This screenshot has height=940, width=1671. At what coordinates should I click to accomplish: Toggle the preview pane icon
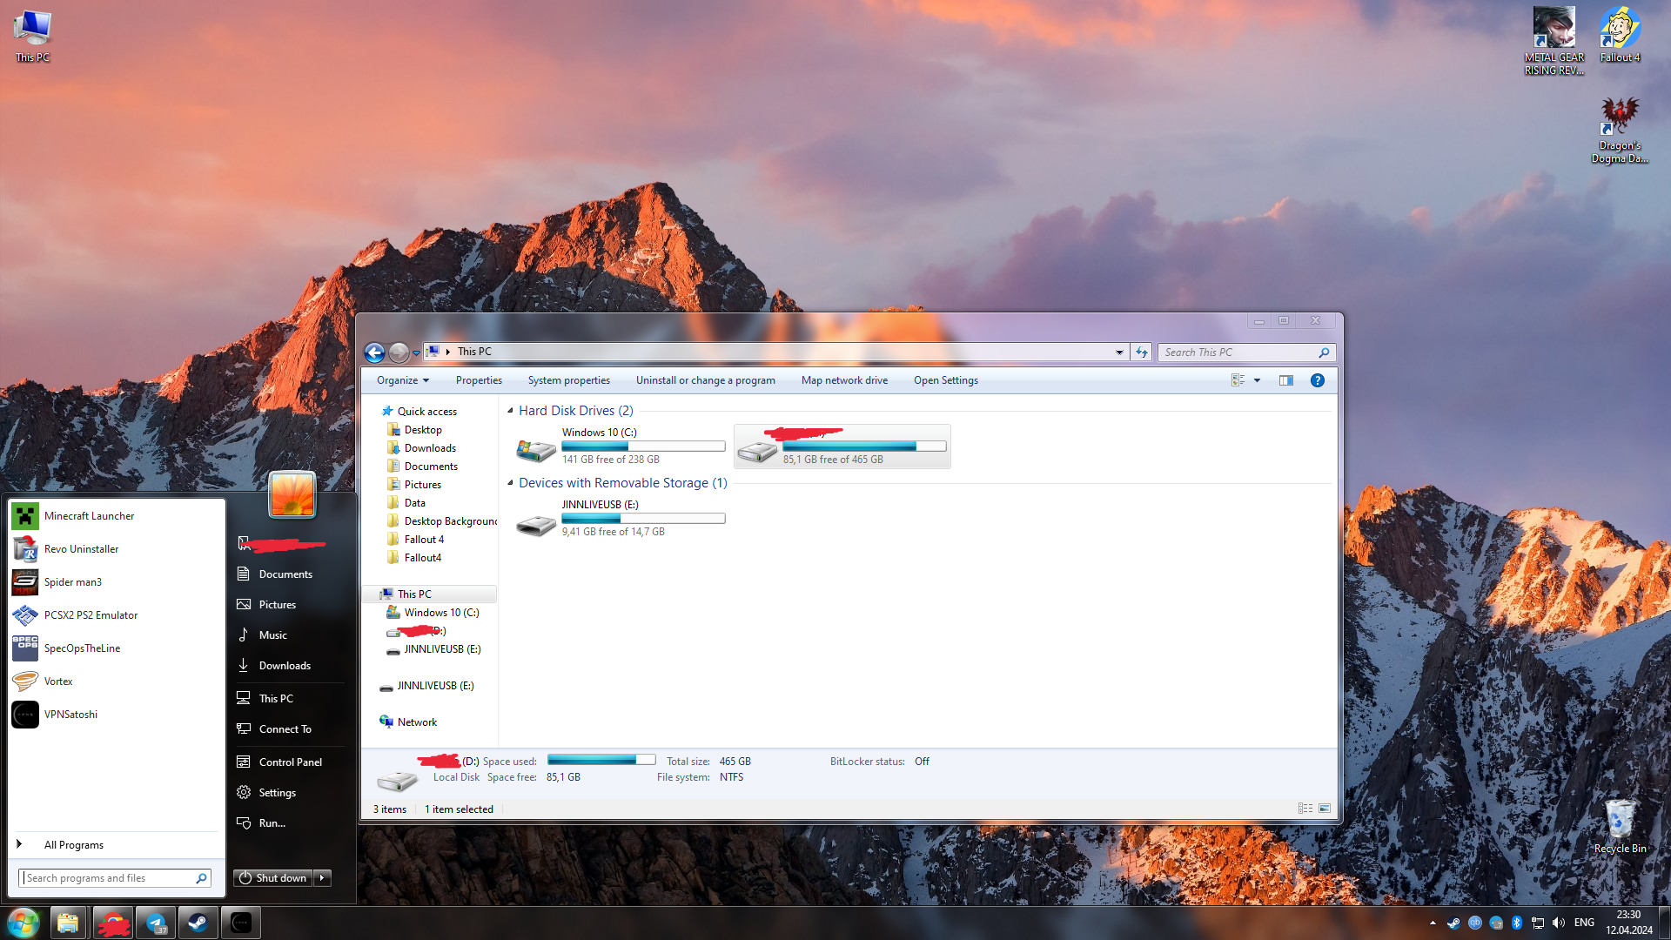point(1286,380)
